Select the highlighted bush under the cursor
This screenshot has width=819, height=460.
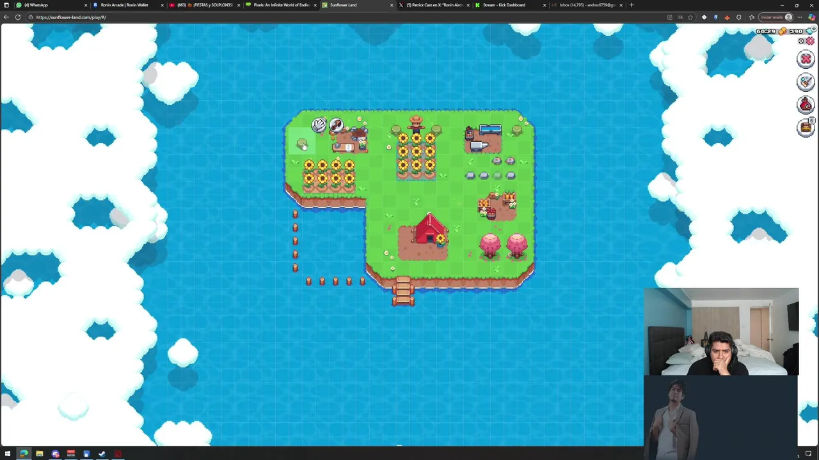pyautogui.click(x=301, y=143)
